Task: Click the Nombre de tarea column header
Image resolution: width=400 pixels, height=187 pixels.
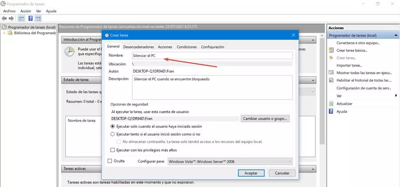Action: click(82, 121)
